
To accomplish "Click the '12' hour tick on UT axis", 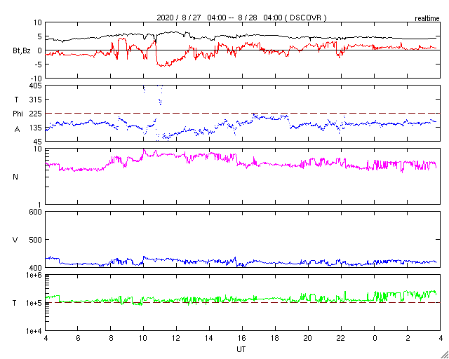I will coord(176,337).
